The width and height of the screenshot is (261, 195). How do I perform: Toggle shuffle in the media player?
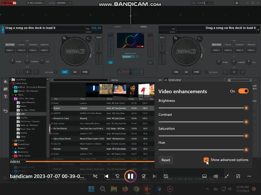coord(95,176)
